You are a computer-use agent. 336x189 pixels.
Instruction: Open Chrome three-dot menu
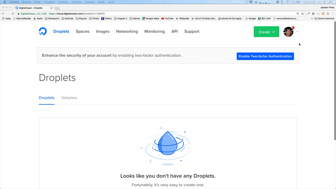tap(333, 14)
